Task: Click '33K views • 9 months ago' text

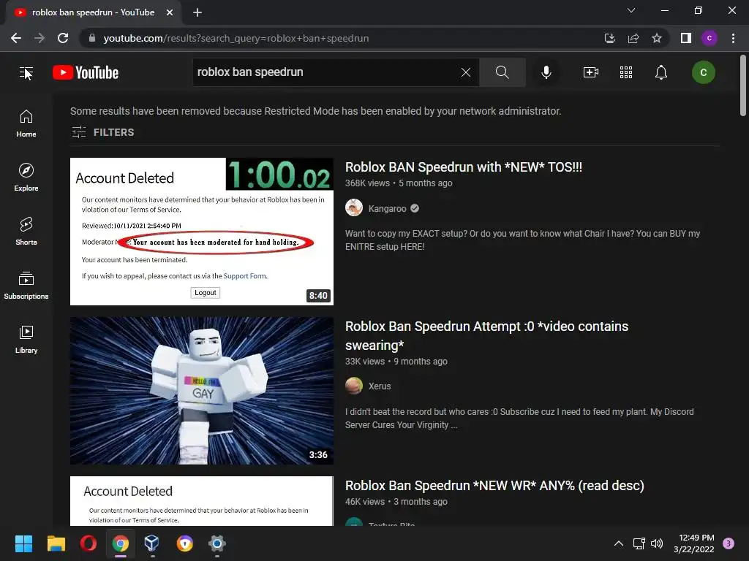Action: point(396,361)
